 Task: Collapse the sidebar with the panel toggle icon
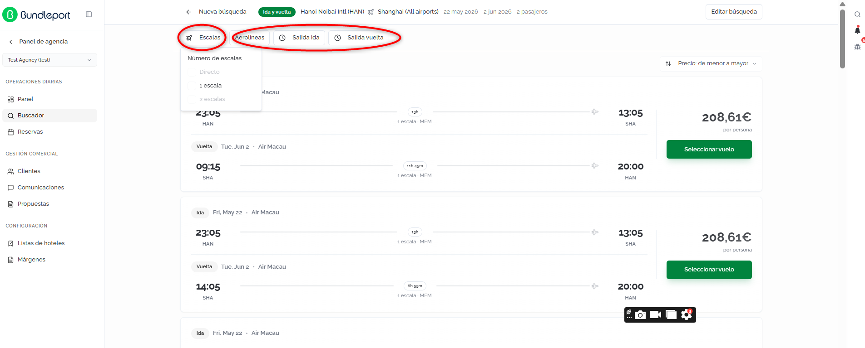(x=89, y=14)
